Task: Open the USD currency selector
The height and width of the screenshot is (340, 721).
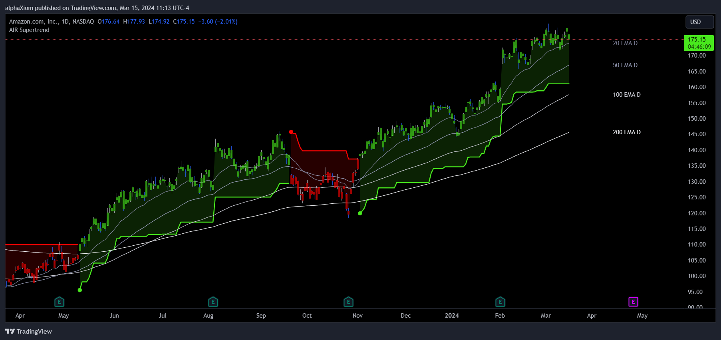Action: [699, 22]
